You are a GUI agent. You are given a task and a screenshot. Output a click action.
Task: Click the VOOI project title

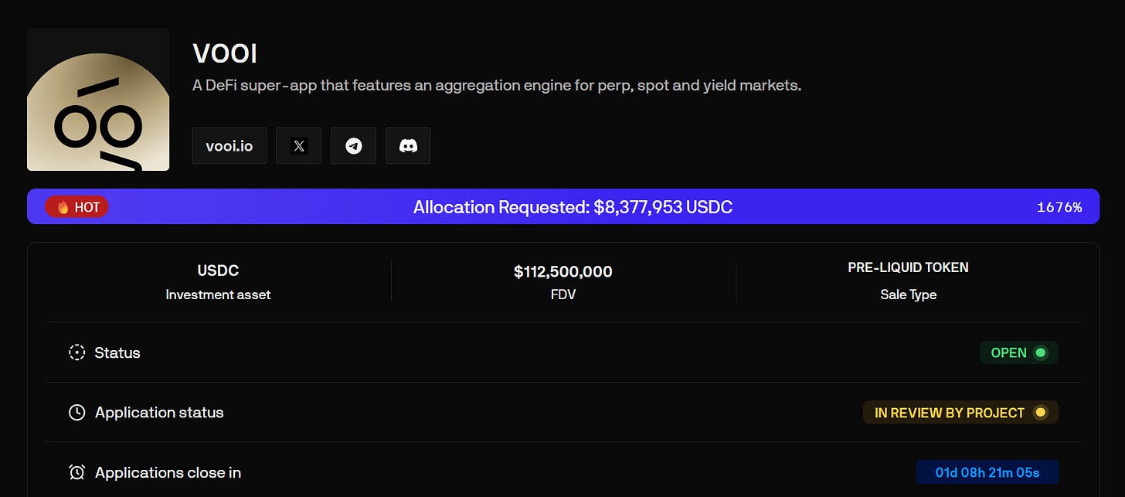(x=225, y=54)
